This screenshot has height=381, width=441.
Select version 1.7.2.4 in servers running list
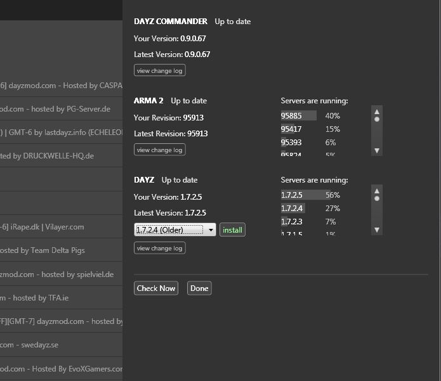[292, 209]
